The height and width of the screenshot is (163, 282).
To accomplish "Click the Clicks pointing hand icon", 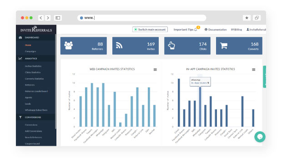I will coord(171,45).
